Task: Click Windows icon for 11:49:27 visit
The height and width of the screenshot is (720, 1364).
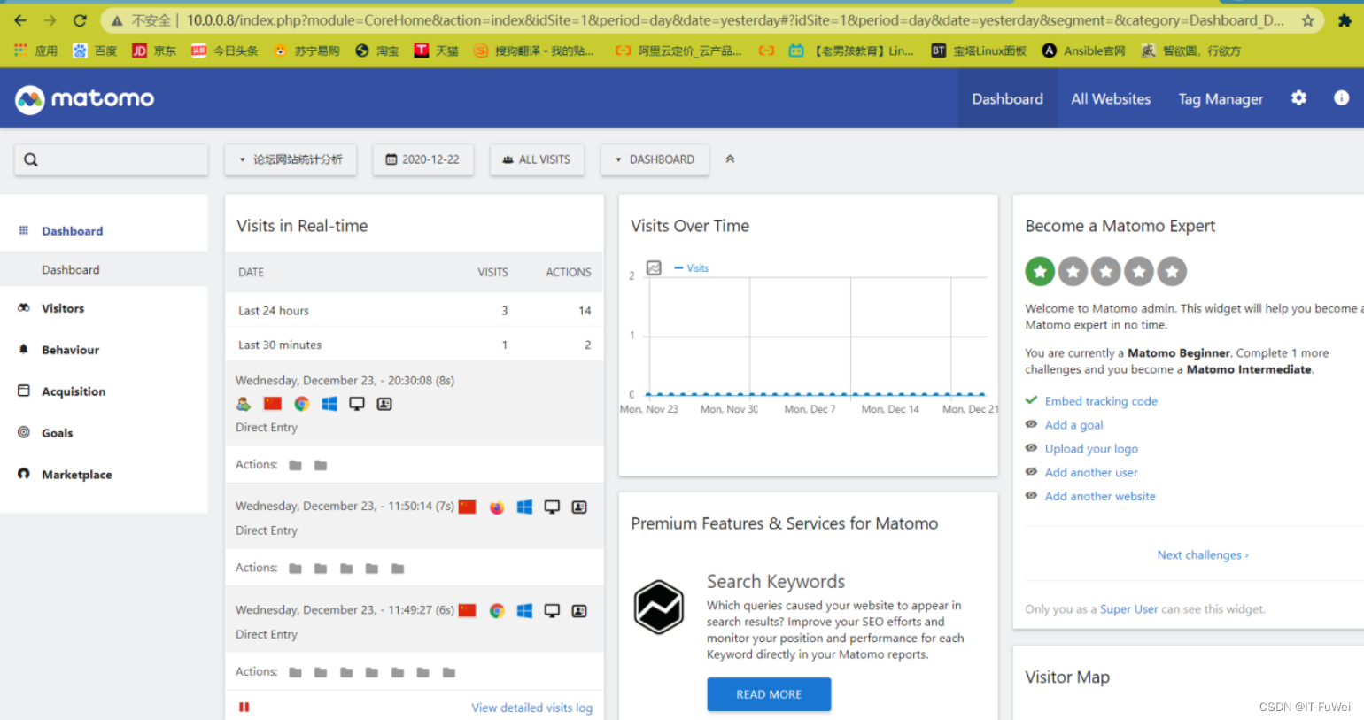Action: 524,611
